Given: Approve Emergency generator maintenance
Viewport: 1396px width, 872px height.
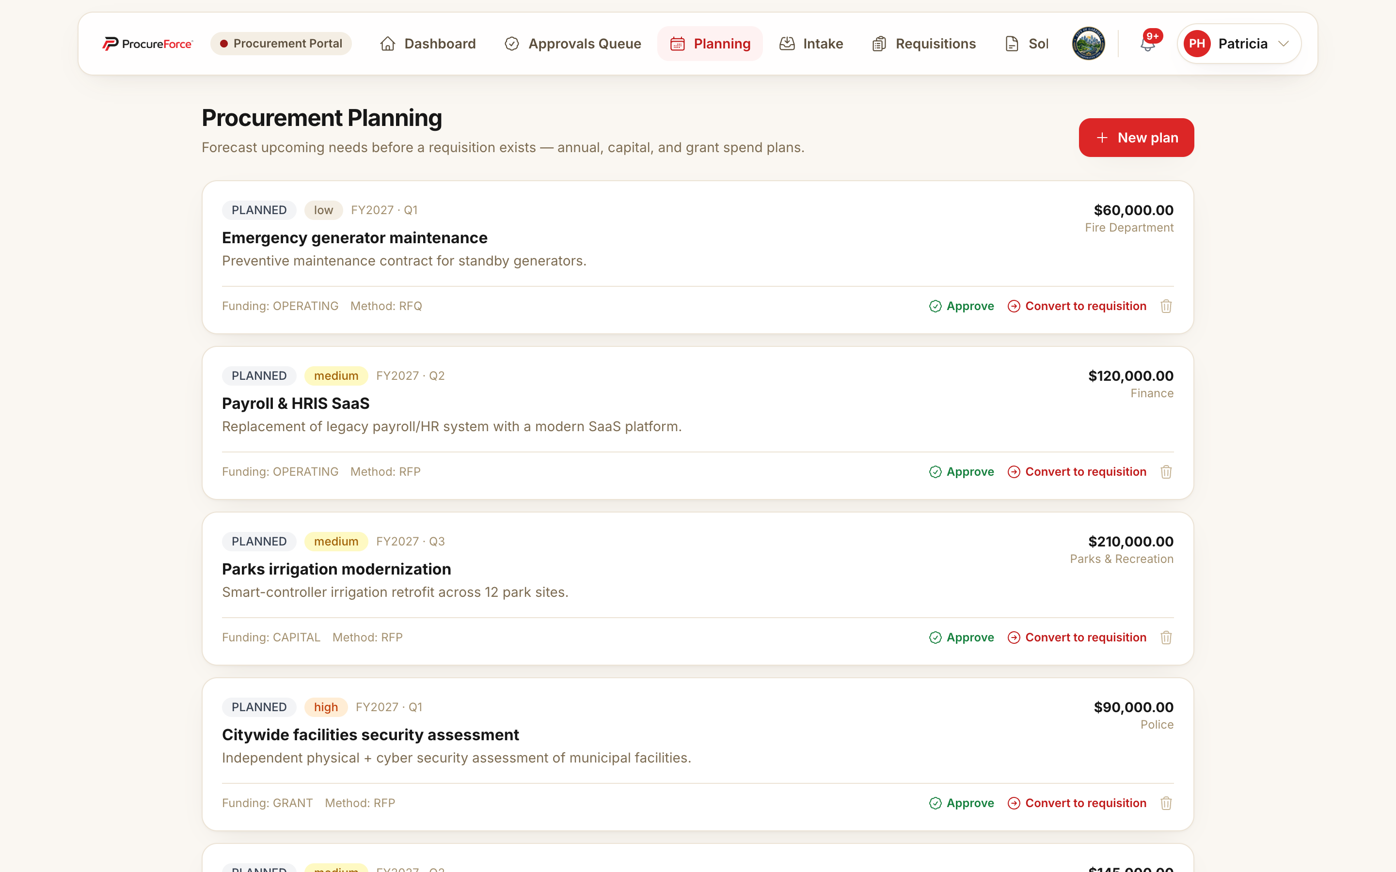Looking at the screenshot, I should point(962,306).
